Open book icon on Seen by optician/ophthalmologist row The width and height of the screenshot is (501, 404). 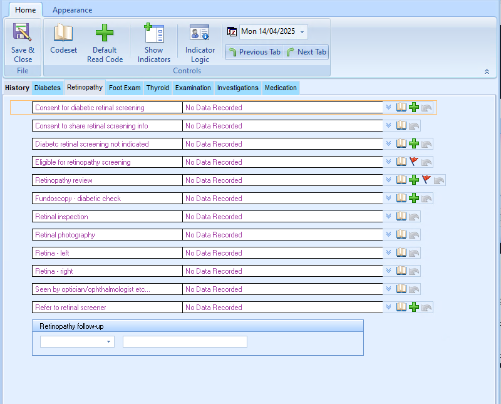tap(401, 289)
